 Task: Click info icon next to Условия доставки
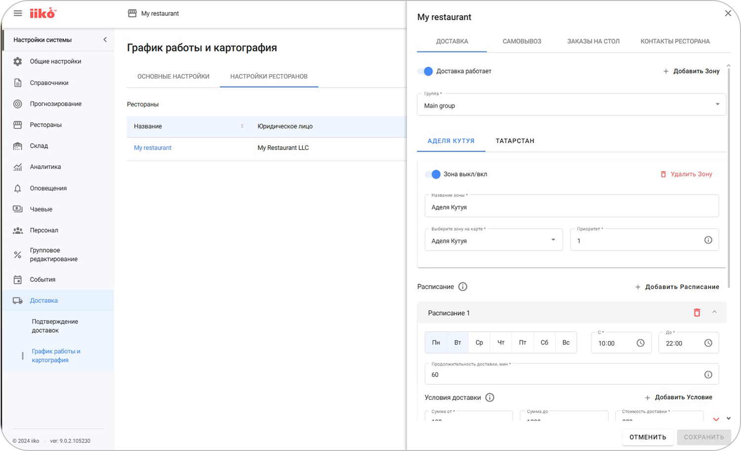490,398
